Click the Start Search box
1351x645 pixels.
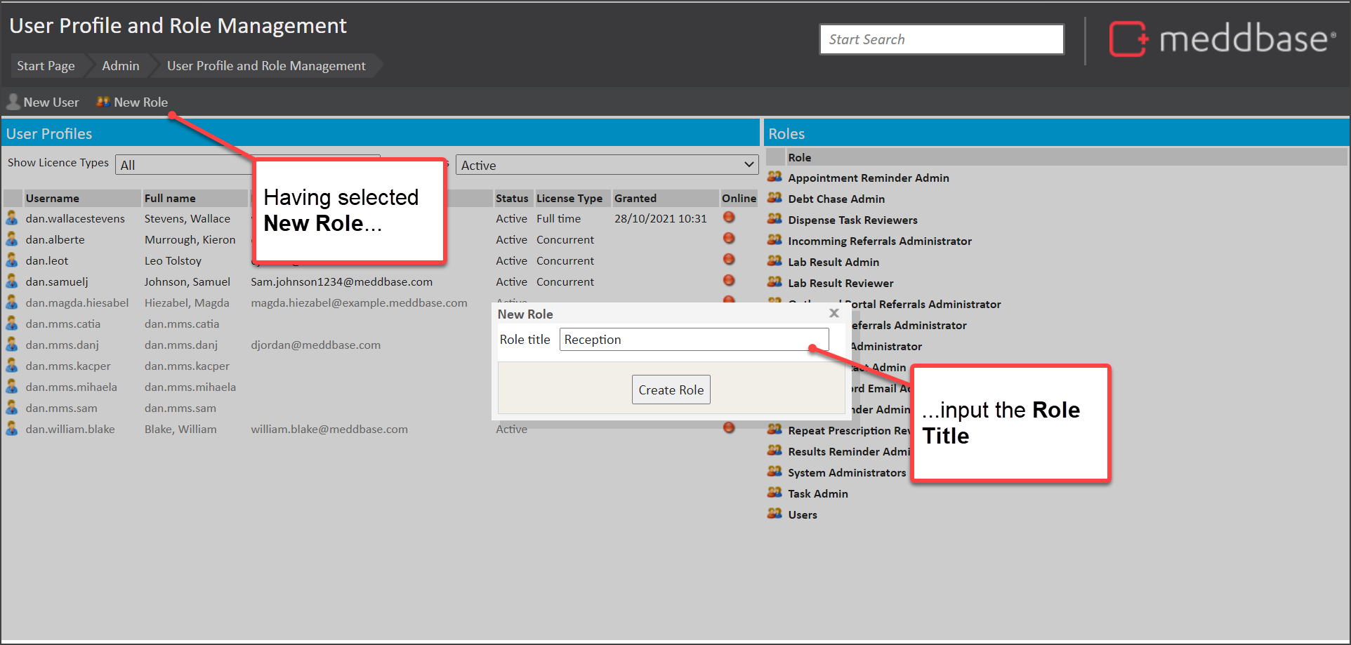[x=941, y=40]
